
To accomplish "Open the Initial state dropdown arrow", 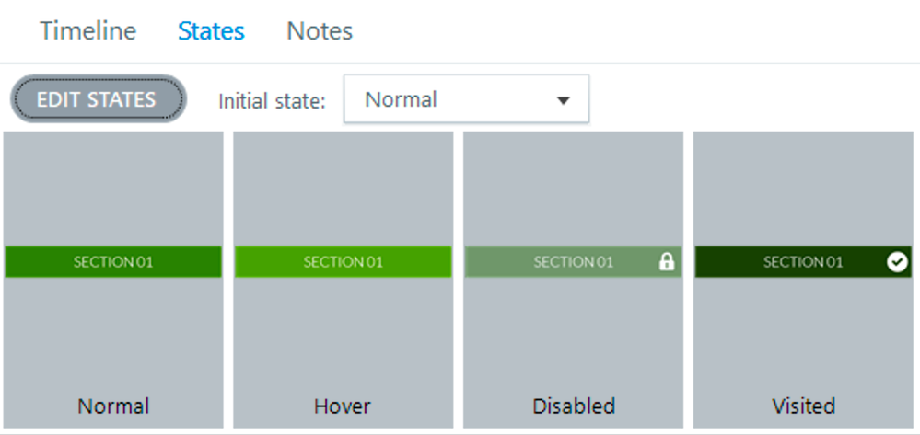I will tap(564, 100).
